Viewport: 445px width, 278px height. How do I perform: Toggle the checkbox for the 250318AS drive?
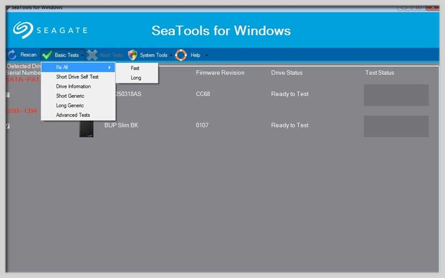(8, 95)
